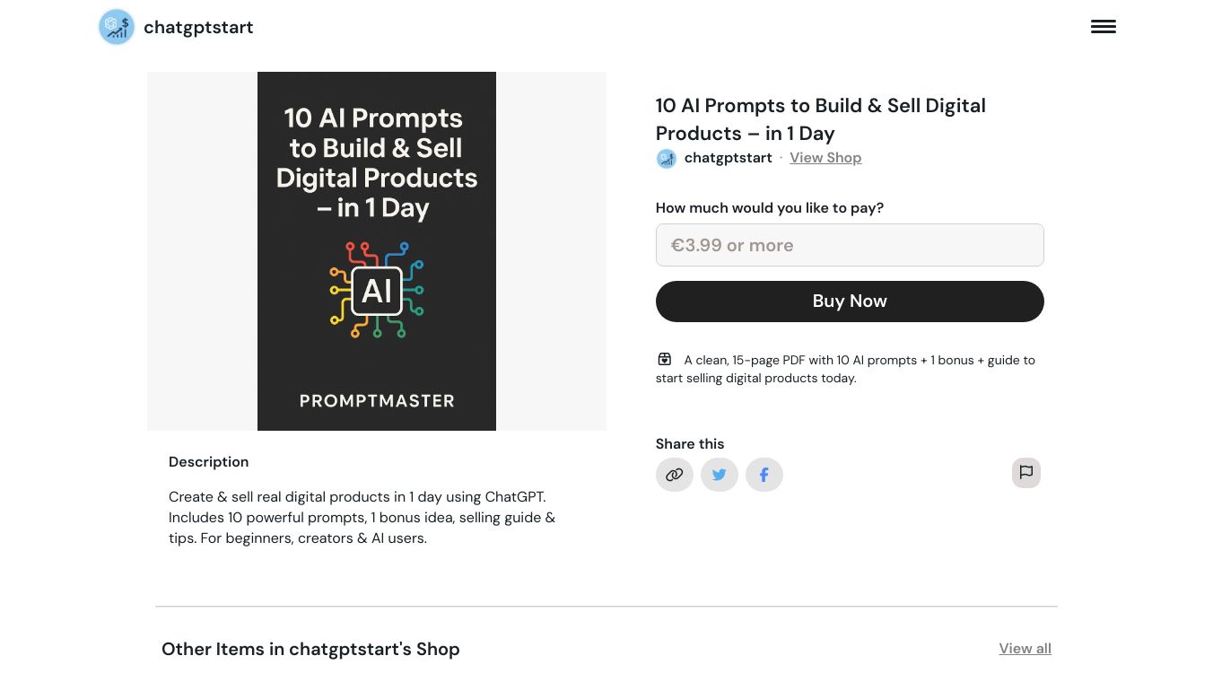Click the chatgptstart logo in header
The height and width of the screenshot is (682, 1213).
point(117,27)
